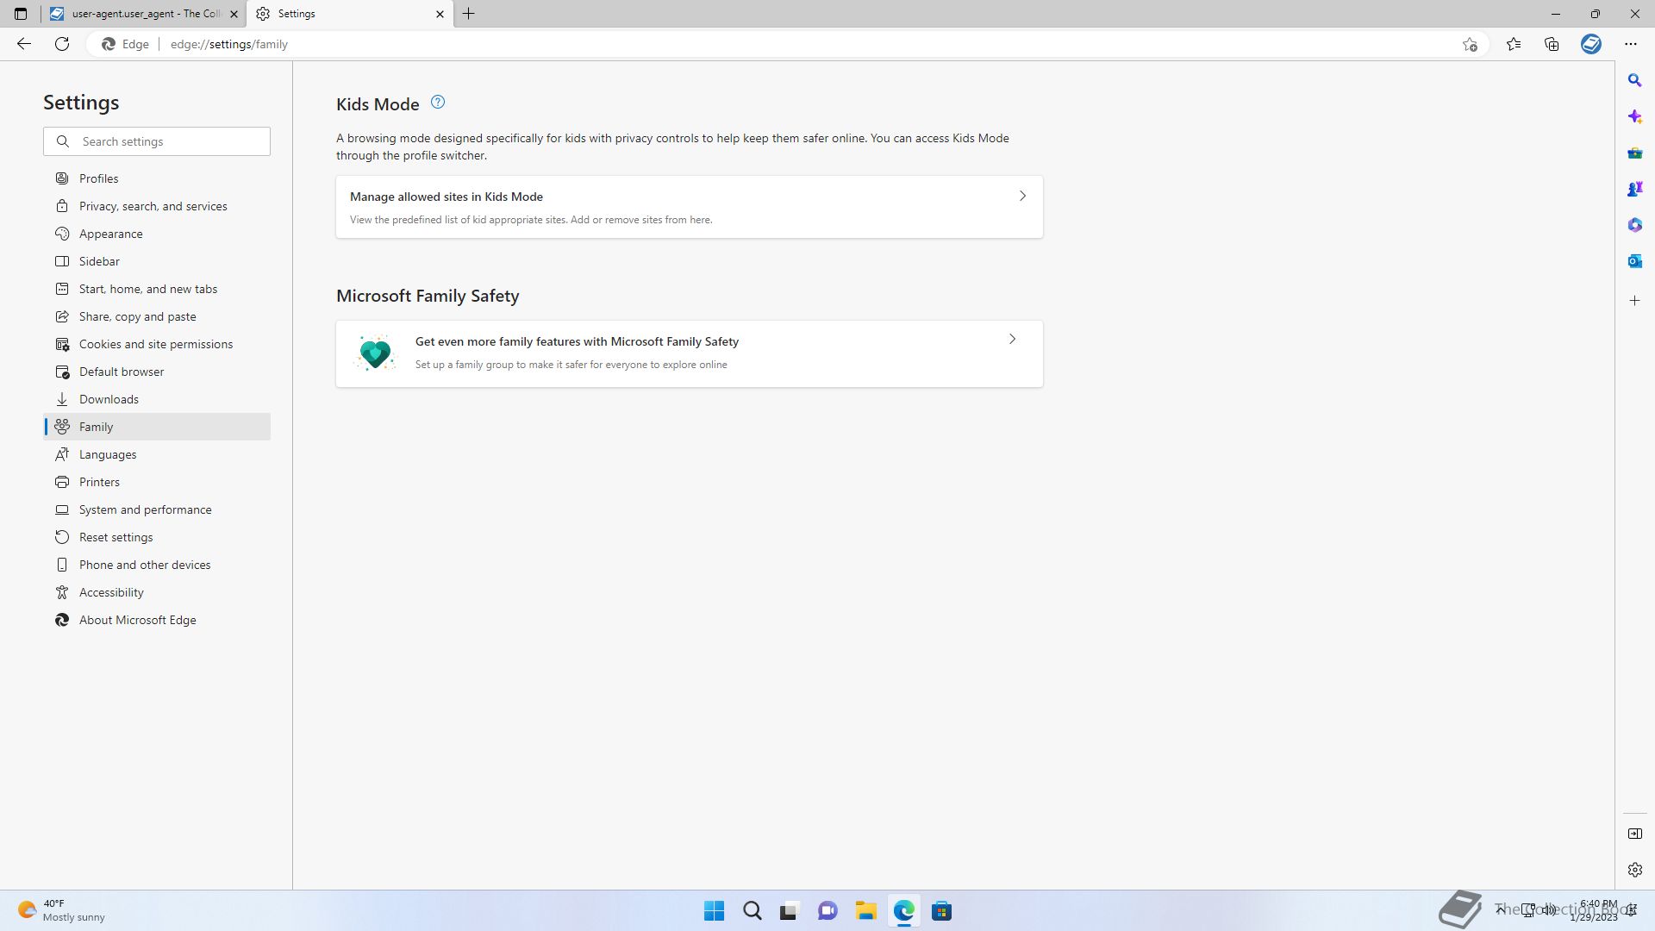Open Languages settings

click(157, 454)
